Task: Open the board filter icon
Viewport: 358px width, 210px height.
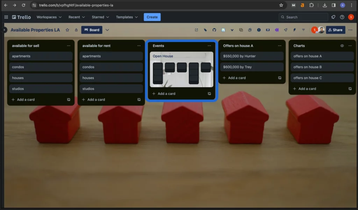Action: pyautogui.click(x=303, y=30)
